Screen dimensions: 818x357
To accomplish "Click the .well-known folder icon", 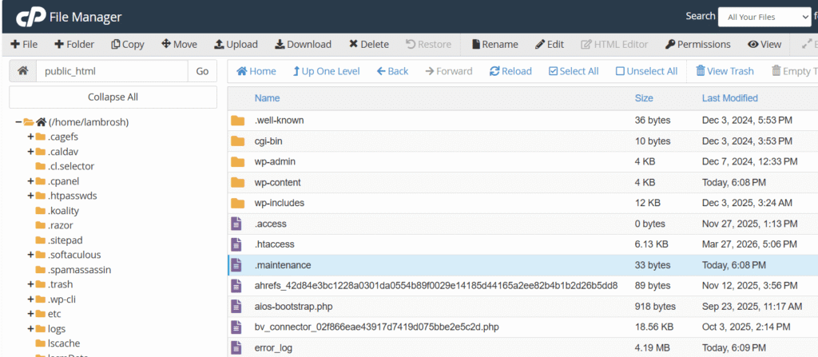I will (x=238, y=121).
